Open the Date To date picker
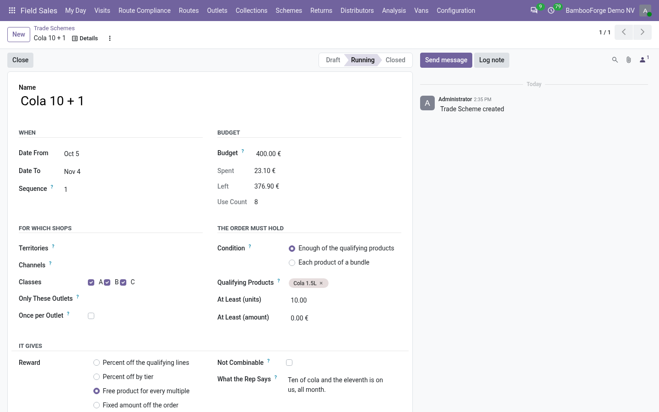The image size is (659, 412). tap(132, 172)
